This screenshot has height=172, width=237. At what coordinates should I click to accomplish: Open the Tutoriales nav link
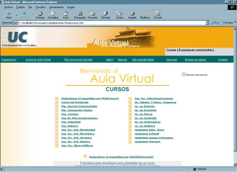click(172, 60)
